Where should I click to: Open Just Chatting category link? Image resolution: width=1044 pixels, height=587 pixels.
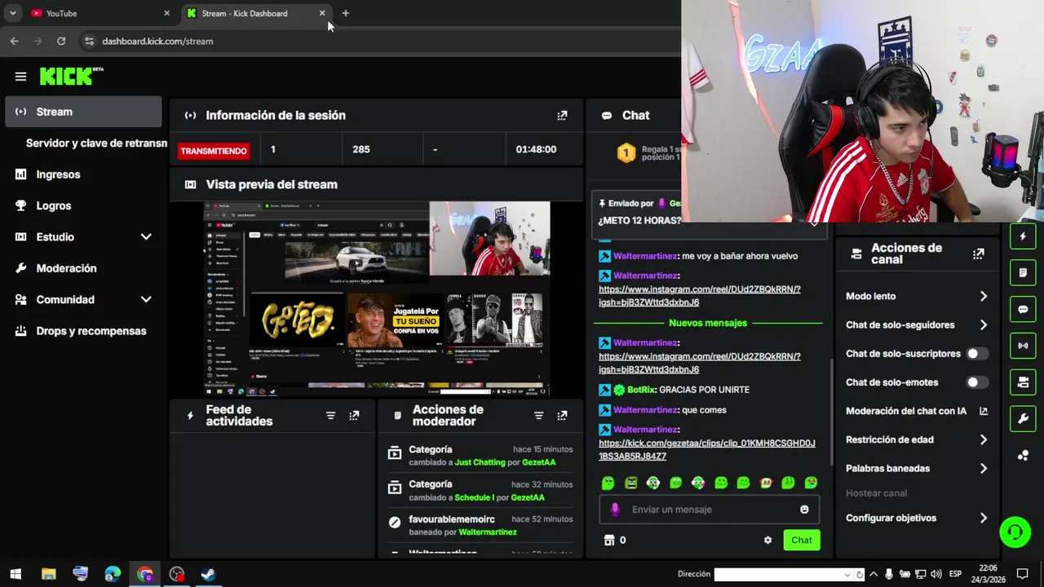(x=480, y=462)
